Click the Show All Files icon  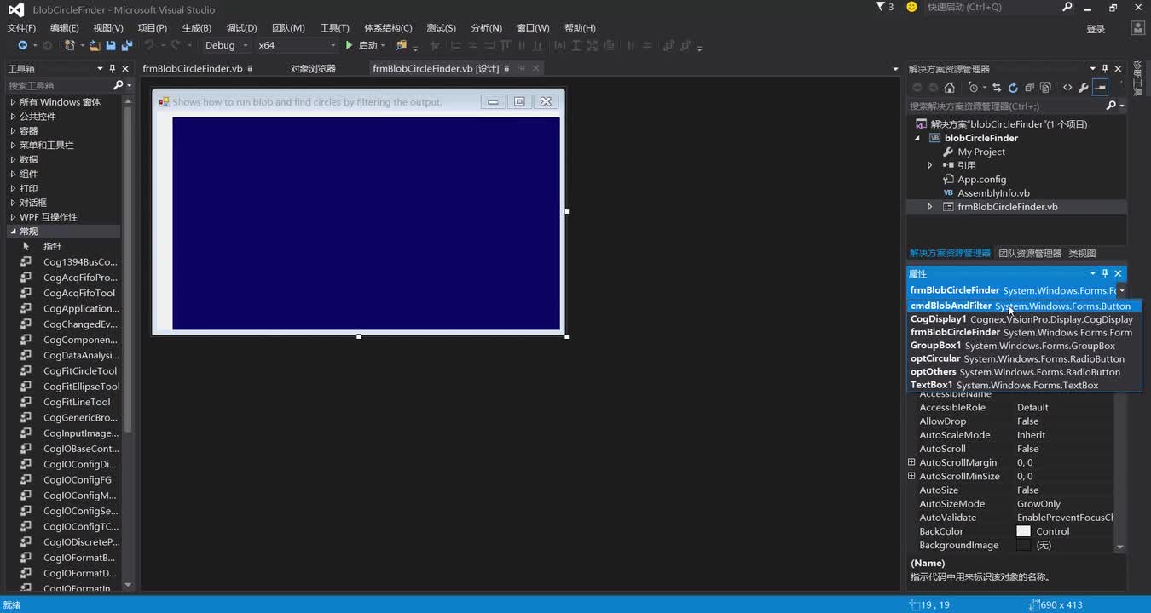(1045, 88)
